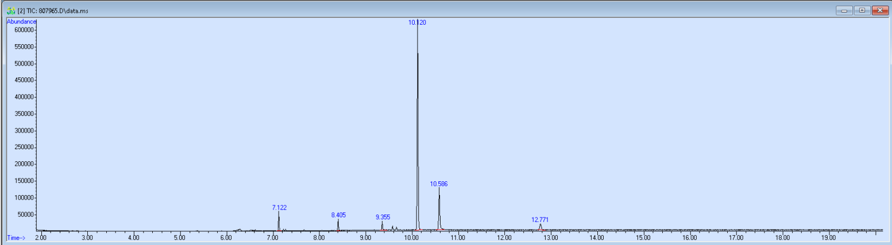Click the 16.00 time axis tick
This screenshot has width=892, height=245.
pos(689,237)
